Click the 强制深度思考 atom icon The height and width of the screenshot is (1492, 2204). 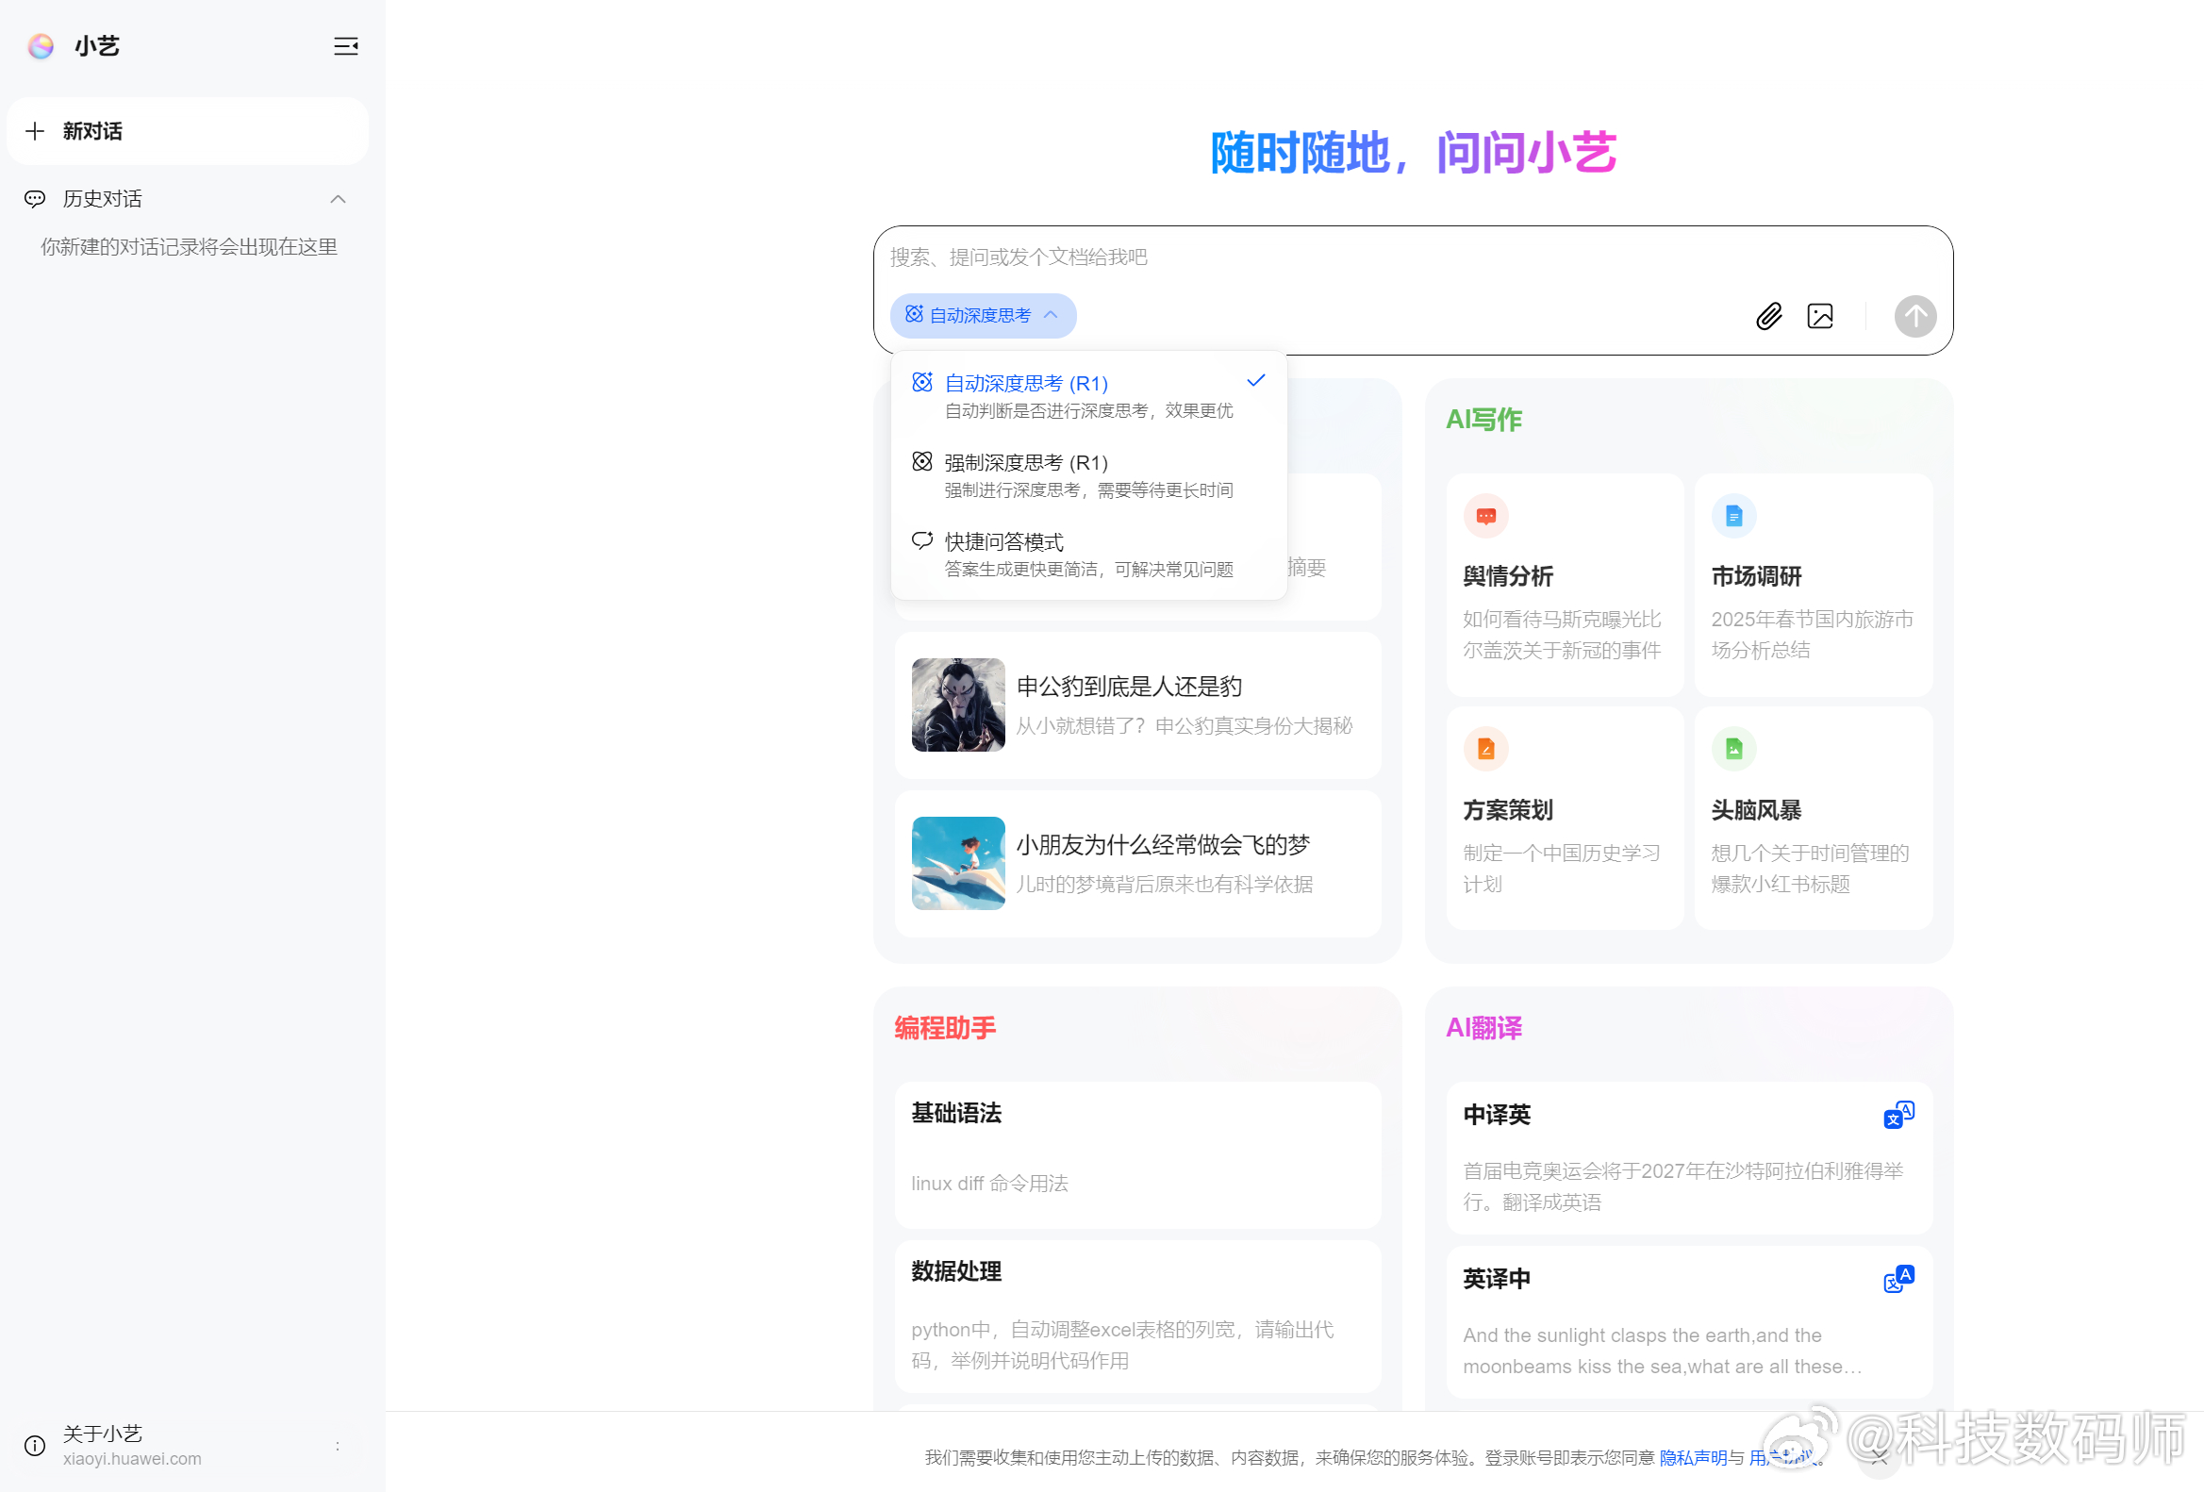(921, 462)
